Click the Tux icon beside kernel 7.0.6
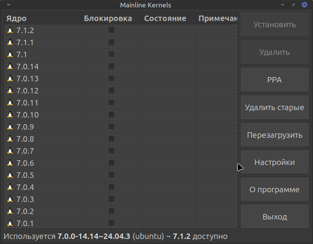Screen dimensions: 313x244 [10, 163]
